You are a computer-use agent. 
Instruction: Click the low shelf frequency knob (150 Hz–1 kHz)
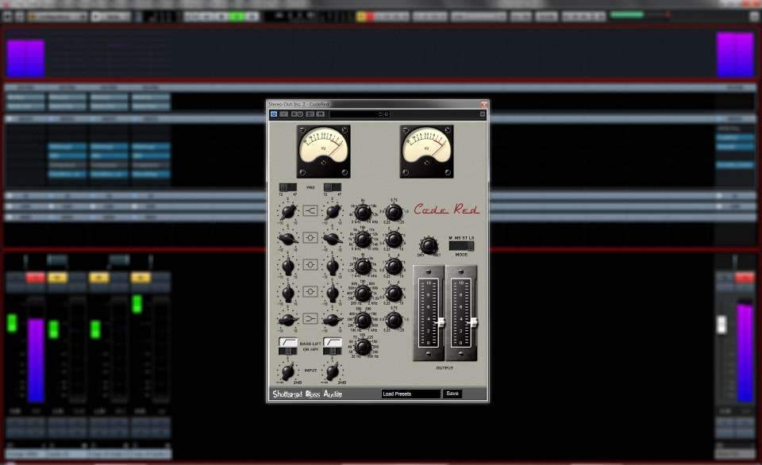click(x=363, y=321)
